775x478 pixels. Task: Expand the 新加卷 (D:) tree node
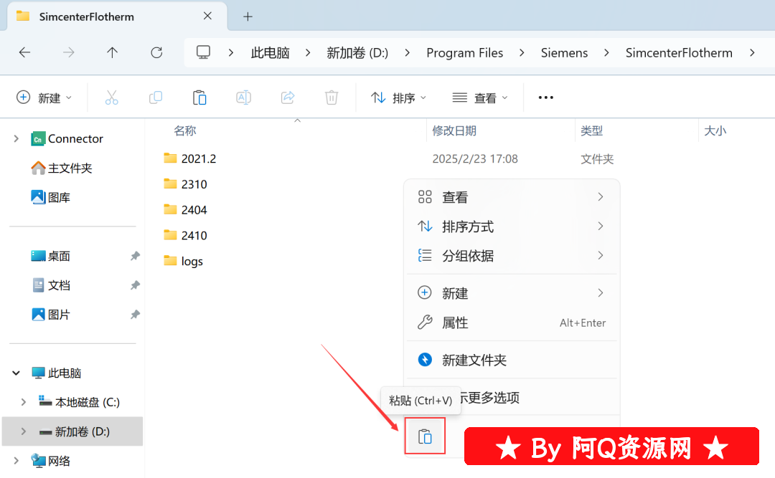(23, 431)
